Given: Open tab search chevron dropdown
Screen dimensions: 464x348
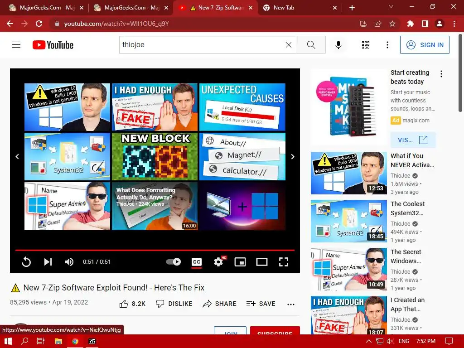Looking at the screenshot, I should click(391, 6).
